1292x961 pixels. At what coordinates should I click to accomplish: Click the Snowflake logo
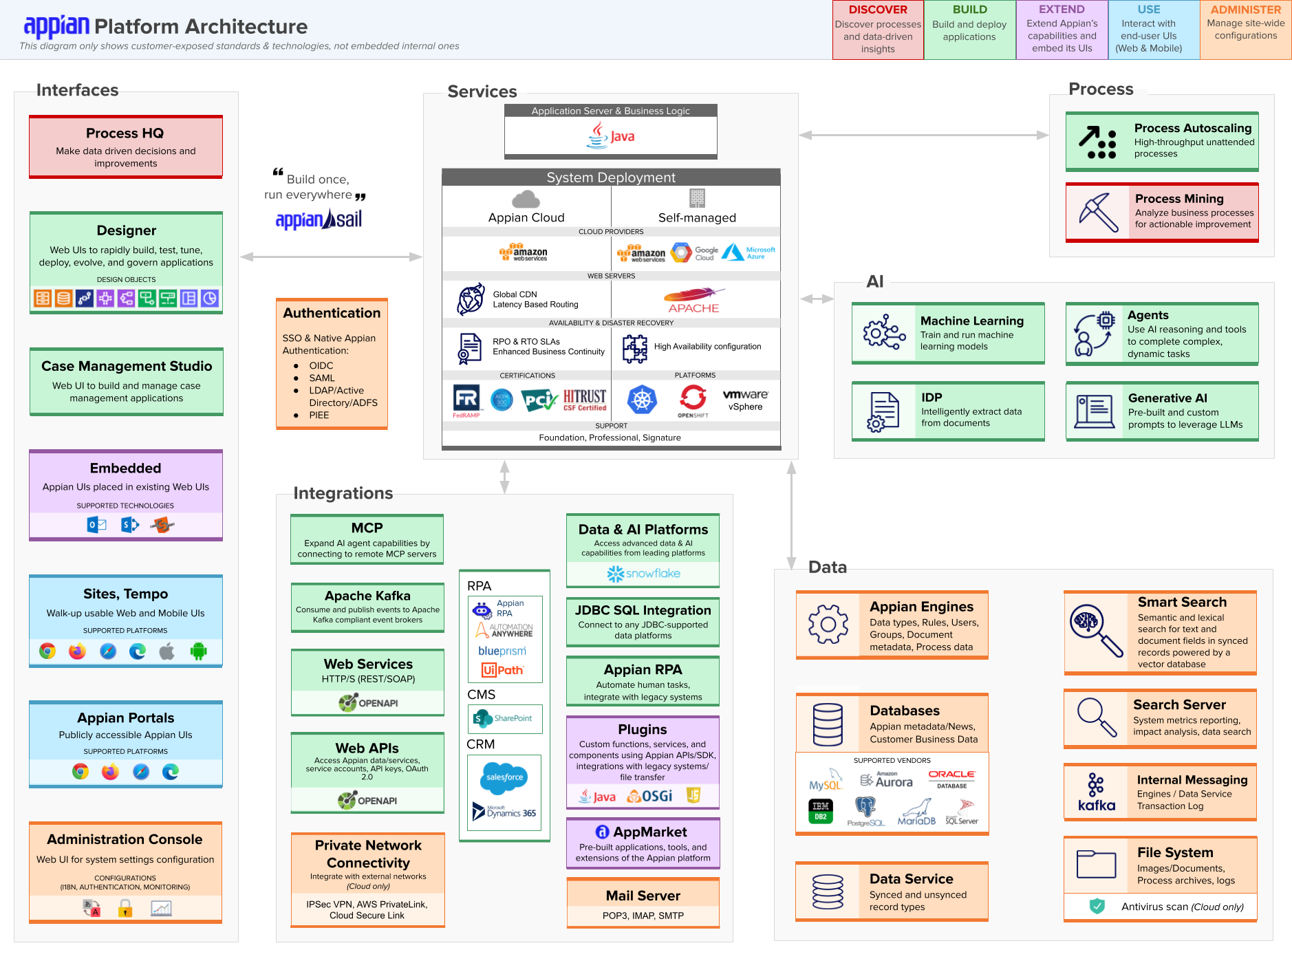click(x=643, y=573)
